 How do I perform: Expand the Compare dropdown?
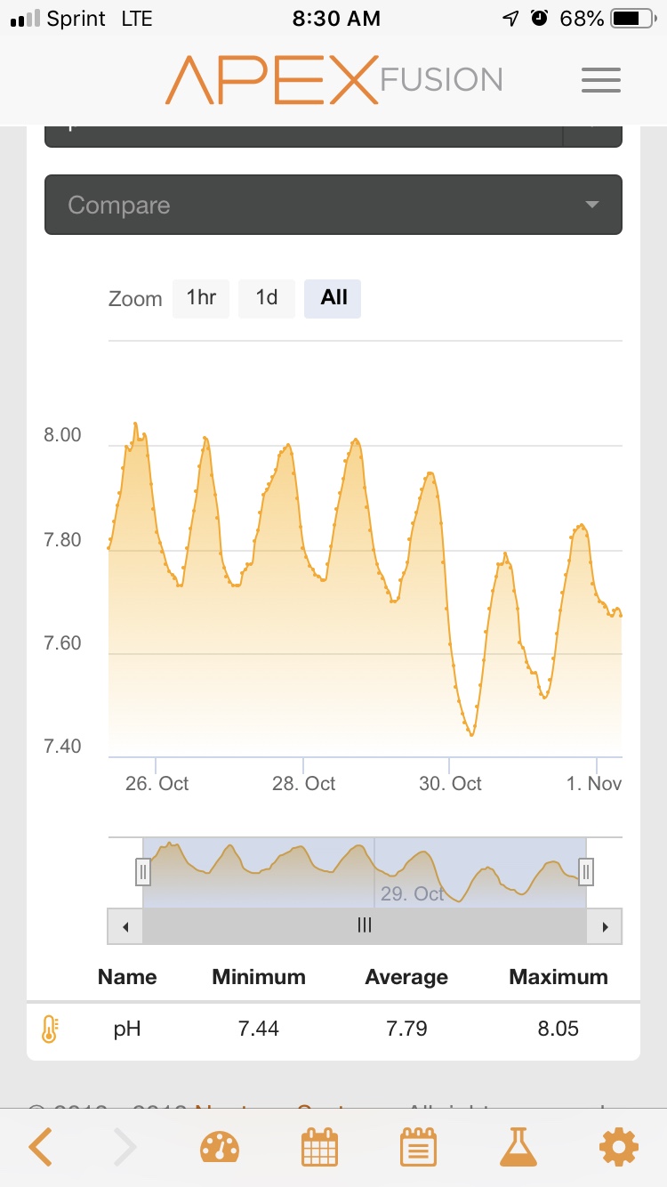333,205
